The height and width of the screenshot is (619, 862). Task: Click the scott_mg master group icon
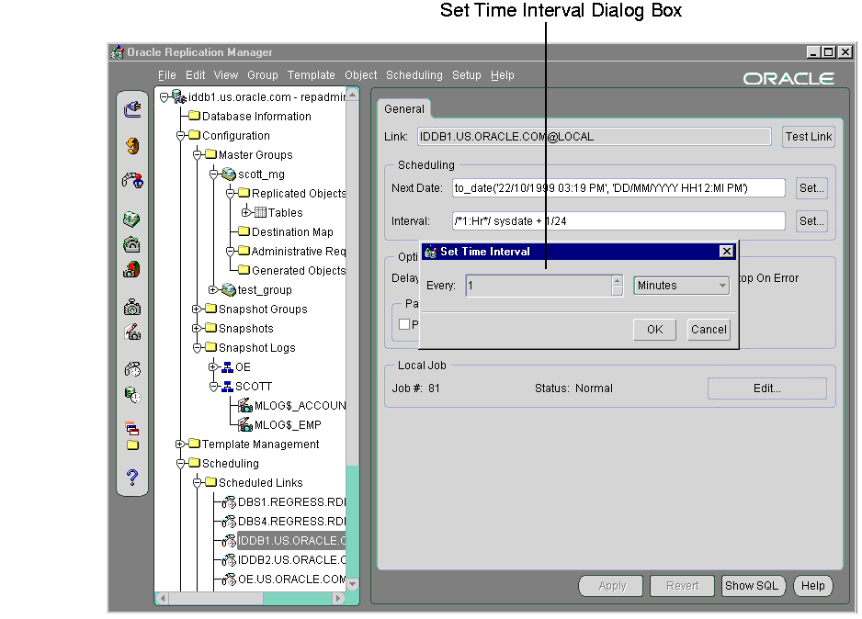(229, 174)
